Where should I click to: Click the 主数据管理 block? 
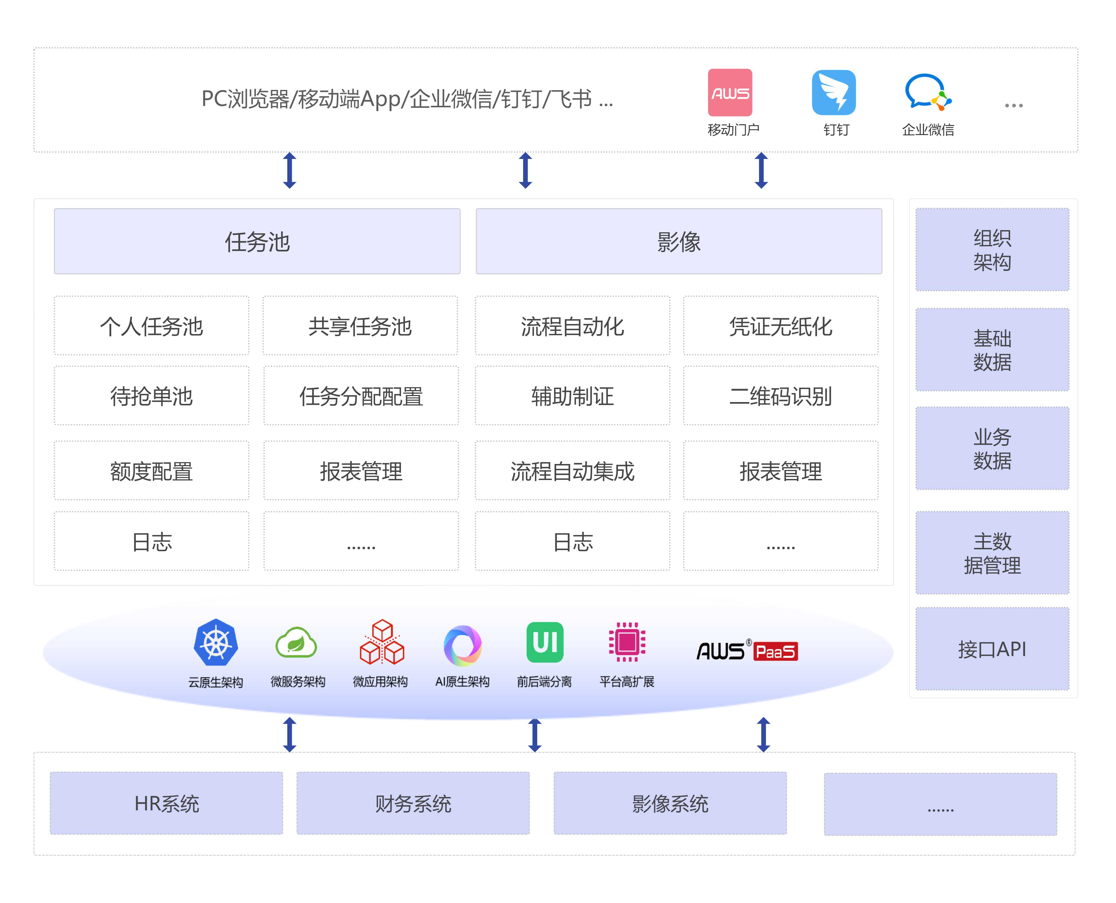(992, 552)
